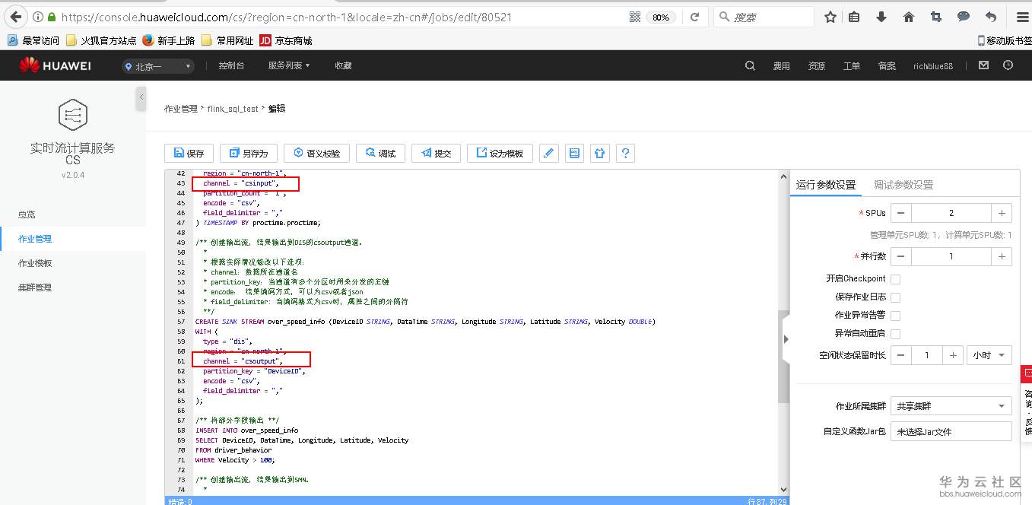
Task: Click the 调试 (Debug) icon
Action: pos(380,153)
